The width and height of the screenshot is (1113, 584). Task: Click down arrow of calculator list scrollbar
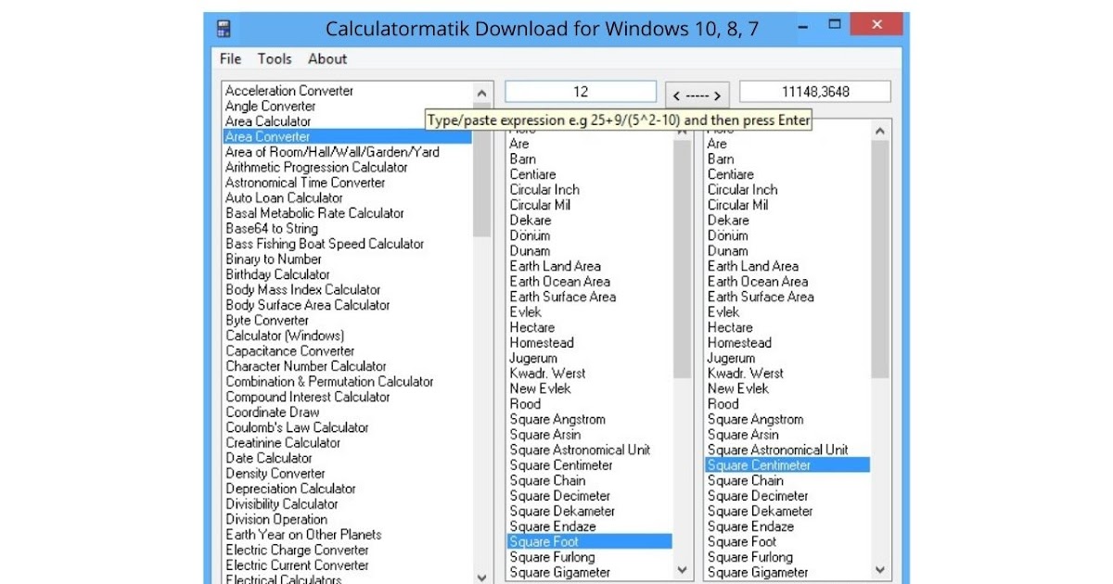(481, 576)
